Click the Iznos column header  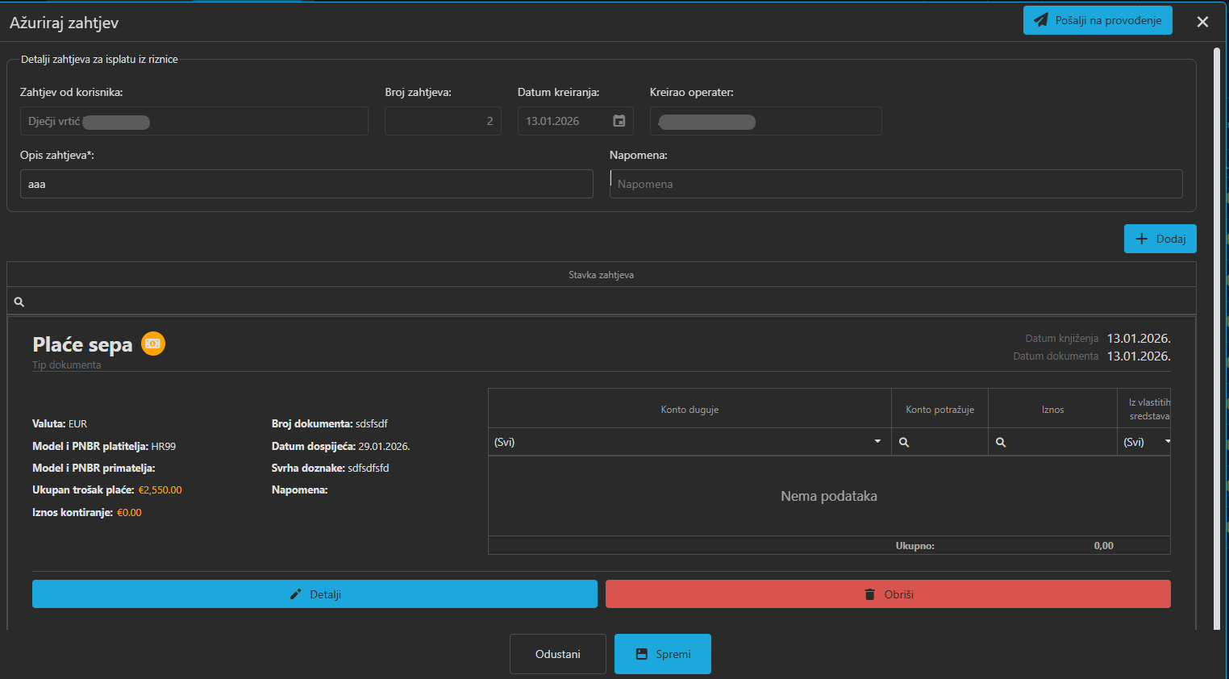(1052, 410)
